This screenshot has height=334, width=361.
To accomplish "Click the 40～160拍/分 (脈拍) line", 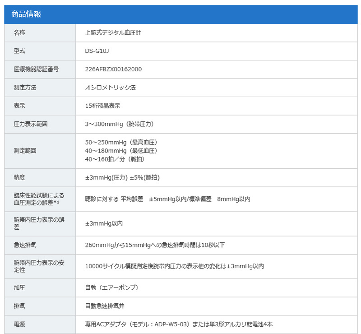I will pos(115,159).
